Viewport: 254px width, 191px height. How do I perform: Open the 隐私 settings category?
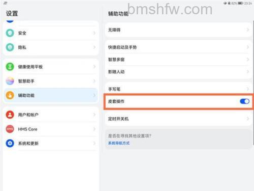point(50,47)
